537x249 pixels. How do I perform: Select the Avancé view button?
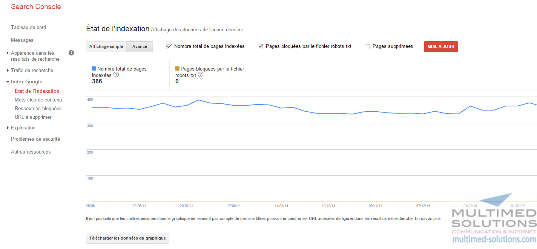pos(140,46)
